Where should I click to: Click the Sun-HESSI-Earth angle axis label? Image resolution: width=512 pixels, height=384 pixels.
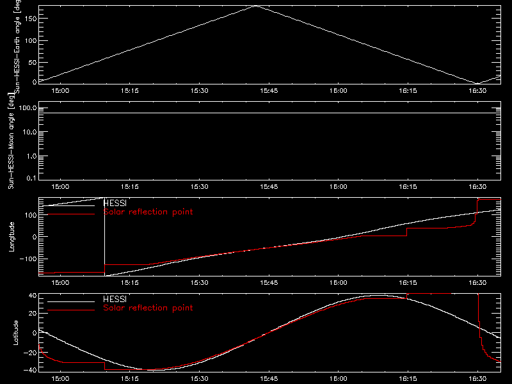tap(17, 47)
